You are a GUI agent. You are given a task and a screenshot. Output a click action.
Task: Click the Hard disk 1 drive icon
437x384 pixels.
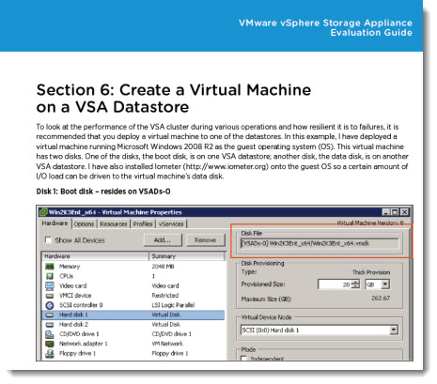[x=50, y=315]
